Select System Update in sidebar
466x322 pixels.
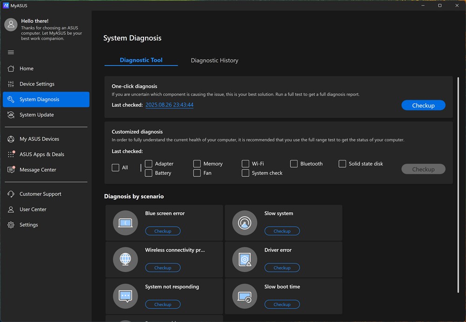36,114
